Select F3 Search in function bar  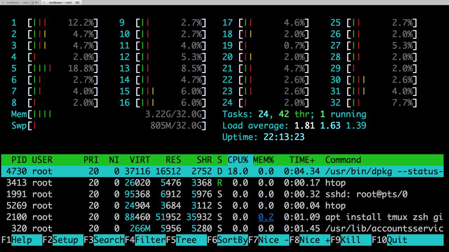click(104, 240)
